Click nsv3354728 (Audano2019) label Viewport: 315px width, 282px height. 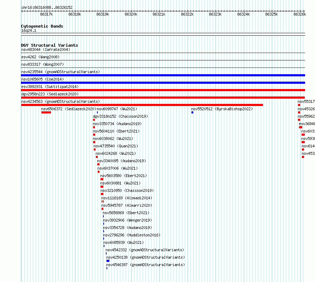pyautogui.click(x=127, y=228)
